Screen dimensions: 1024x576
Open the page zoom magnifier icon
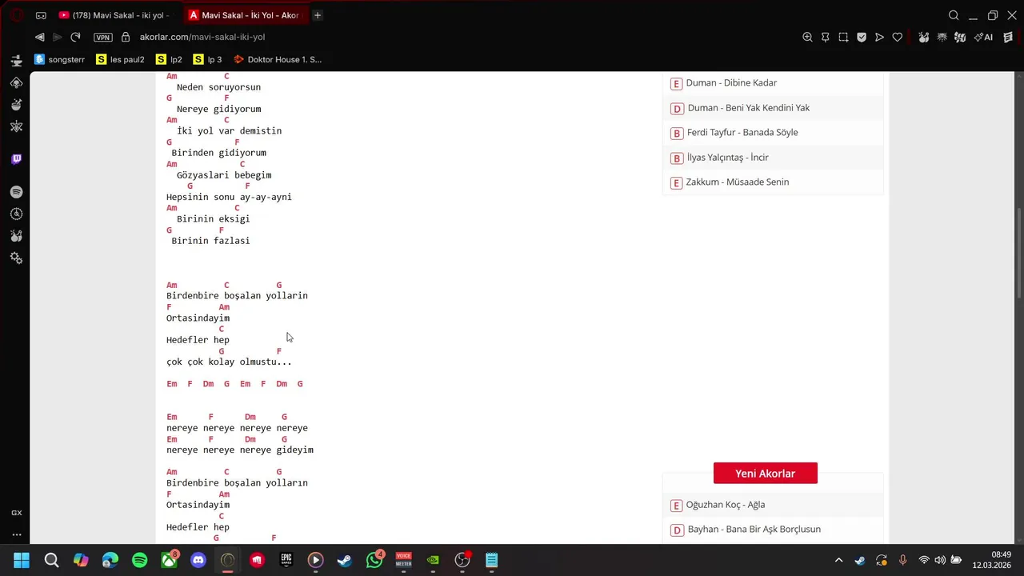[807, 37]
